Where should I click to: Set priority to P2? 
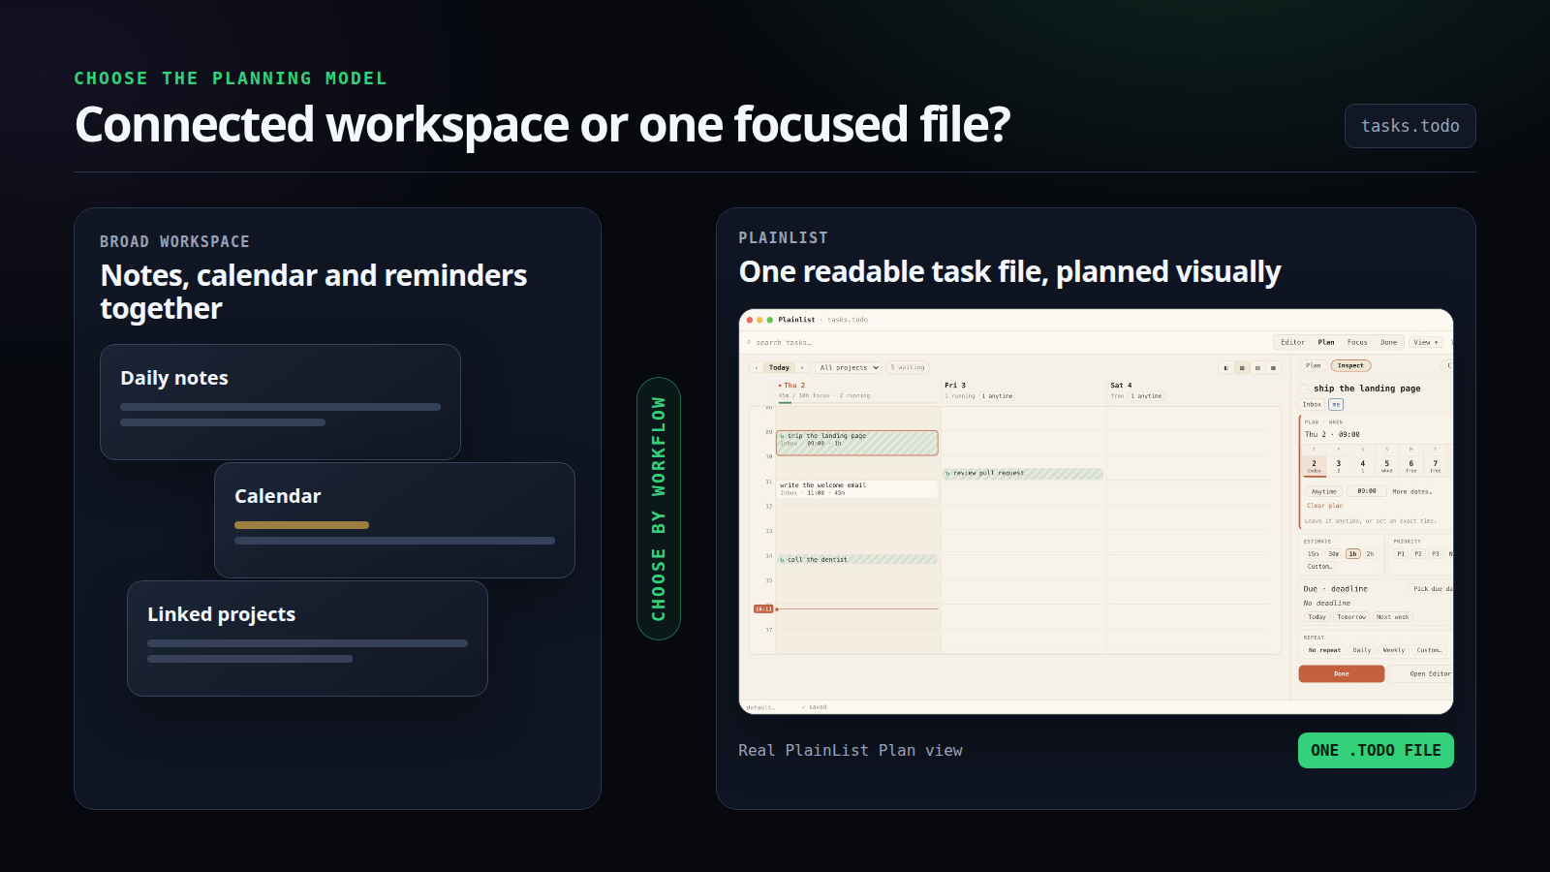[1418, 554]
